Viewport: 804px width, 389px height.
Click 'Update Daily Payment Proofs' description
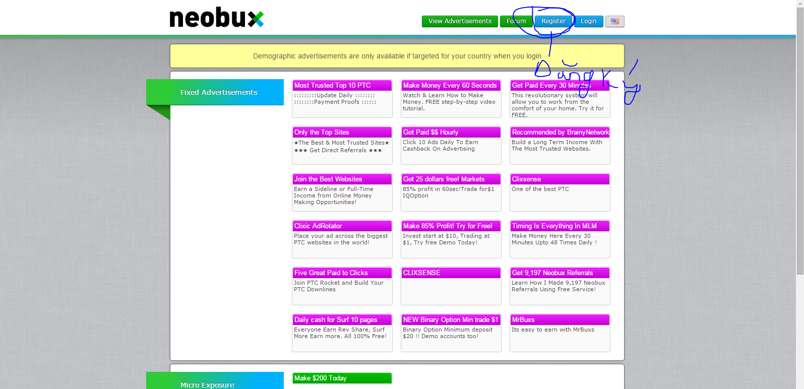[335, 99]
